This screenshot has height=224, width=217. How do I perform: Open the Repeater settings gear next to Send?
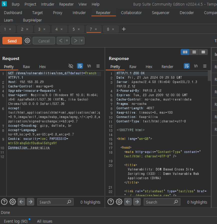pos(27,41)
